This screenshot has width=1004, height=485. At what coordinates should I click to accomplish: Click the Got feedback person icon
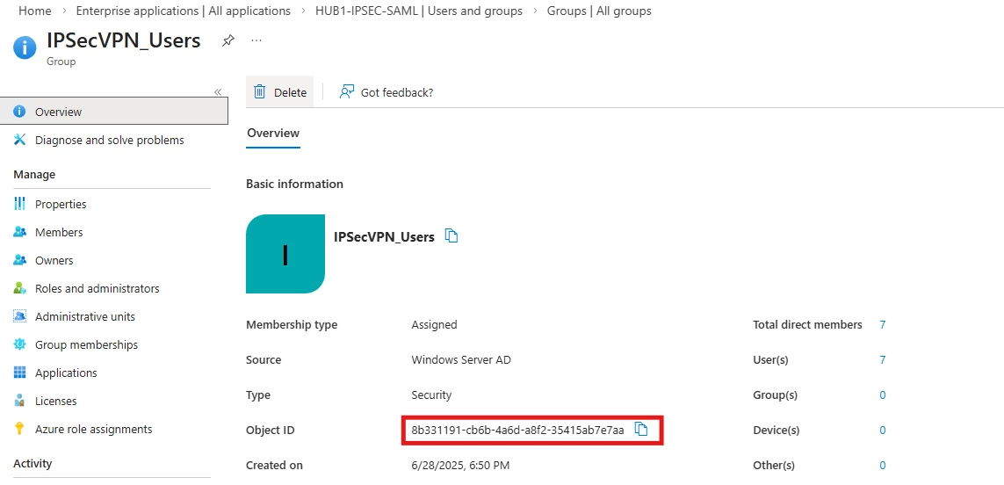tap(346, 91)
